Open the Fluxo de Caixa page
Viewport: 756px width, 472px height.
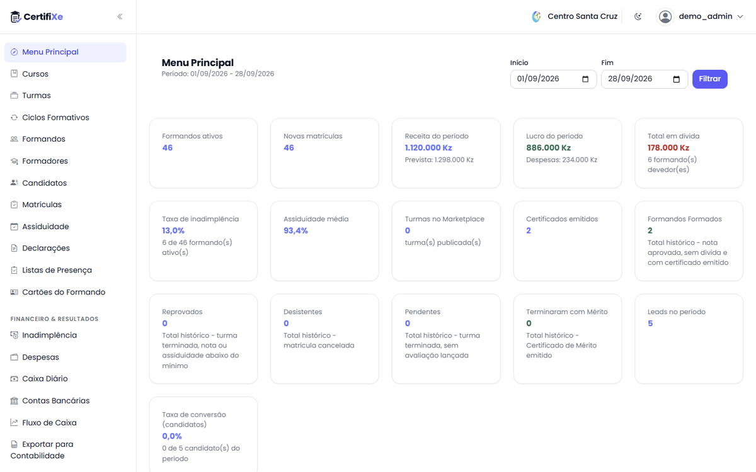(66, 423)
